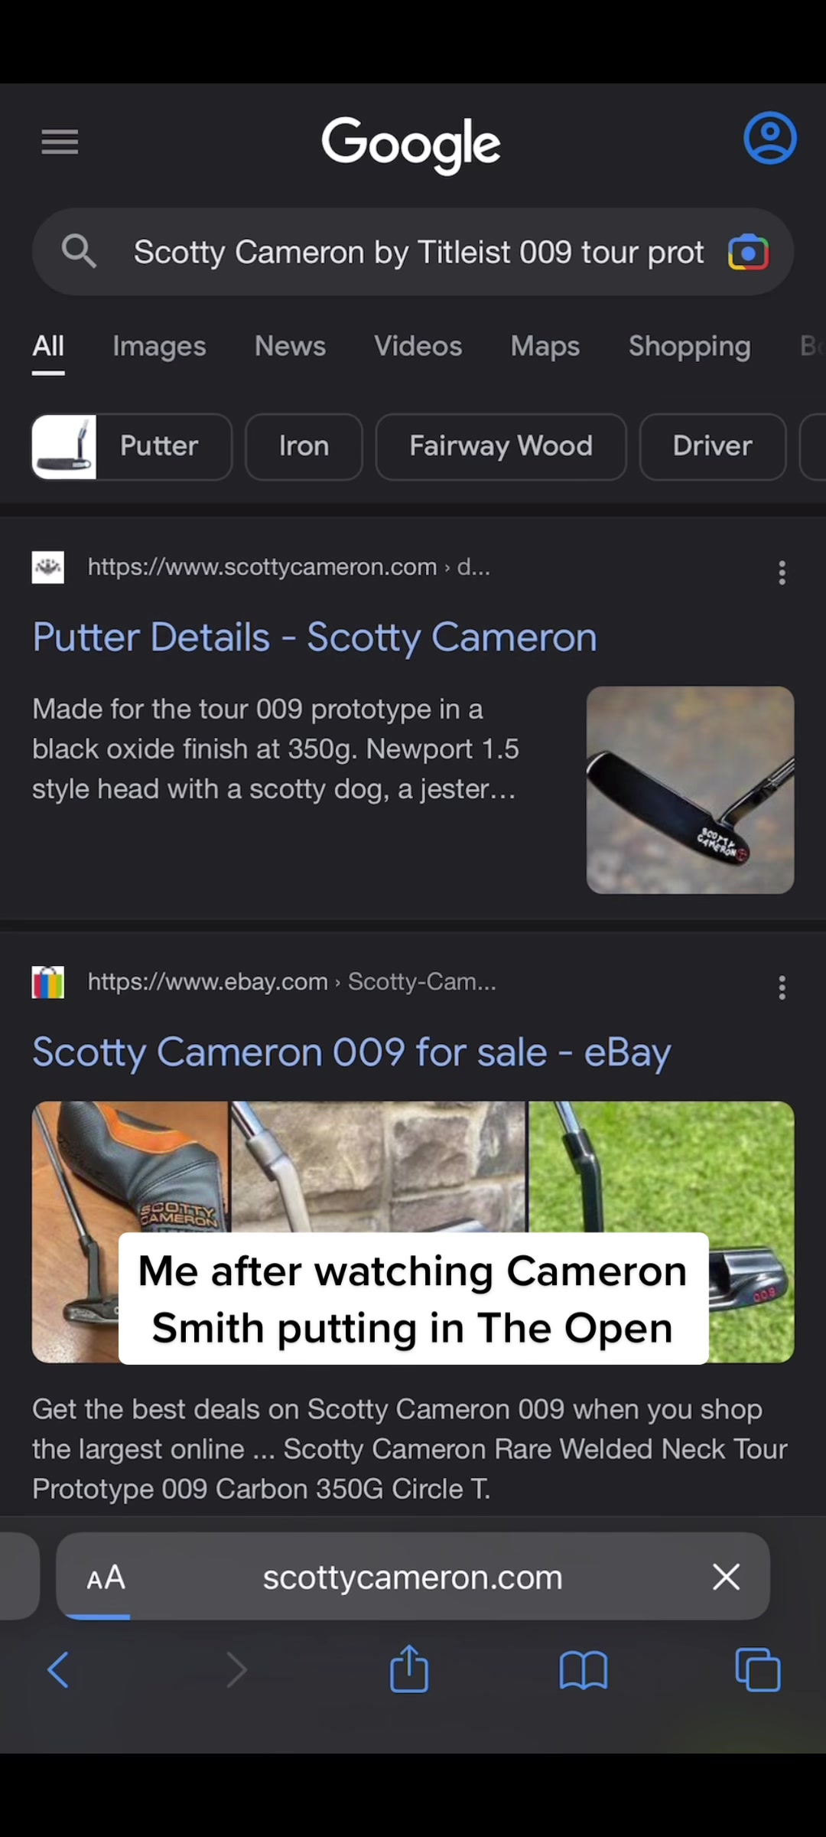Open Google Lens camera search
This screenshot has width=826, height=1837.
[x=748, y=253]
